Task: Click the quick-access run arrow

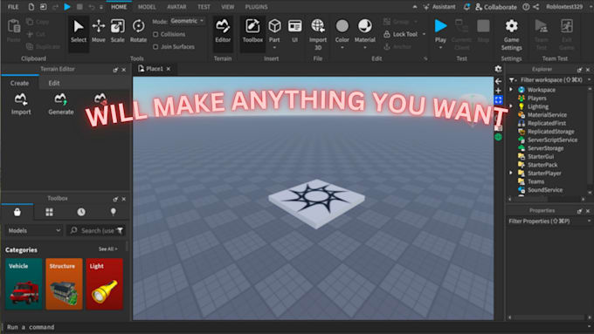Action: 67,7
